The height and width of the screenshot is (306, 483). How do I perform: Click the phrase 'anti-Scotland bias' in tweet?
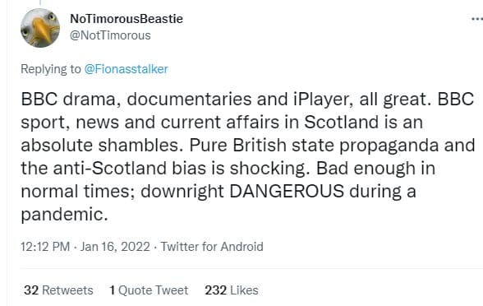tap(130, 168)
